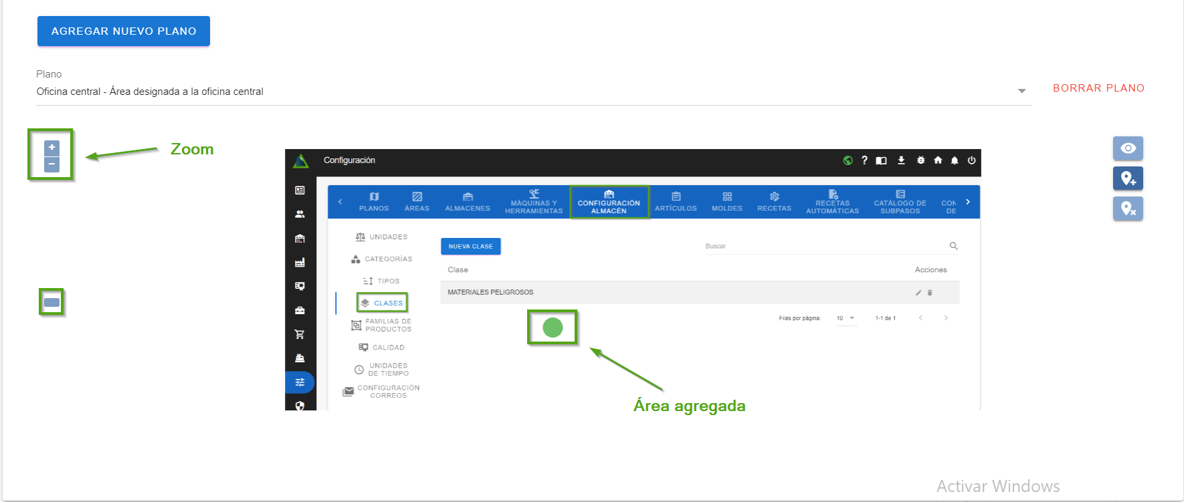The image size is (1184, 502).
Task: Switch to the Planos tab
Action: (x=374, y=202)
